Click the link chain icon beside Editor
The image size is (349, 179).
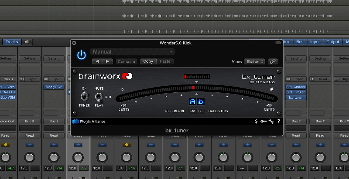273,61
